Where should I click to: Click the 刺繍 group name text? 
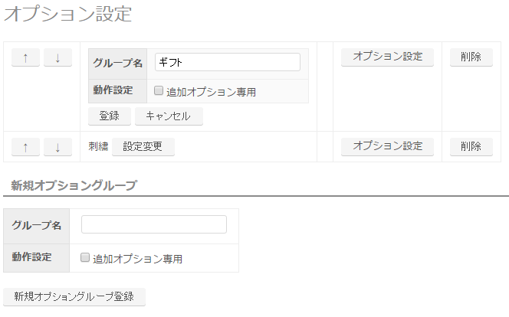pyautogui.click(x=98, y=146)
